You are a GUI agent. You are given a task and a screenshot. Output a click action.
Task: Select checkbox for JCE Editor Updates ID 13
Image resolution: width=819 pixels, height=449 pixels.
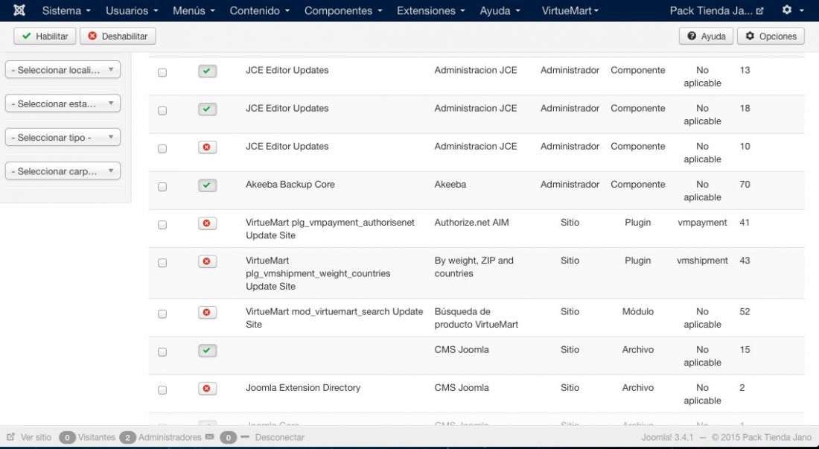pos(162,72)
